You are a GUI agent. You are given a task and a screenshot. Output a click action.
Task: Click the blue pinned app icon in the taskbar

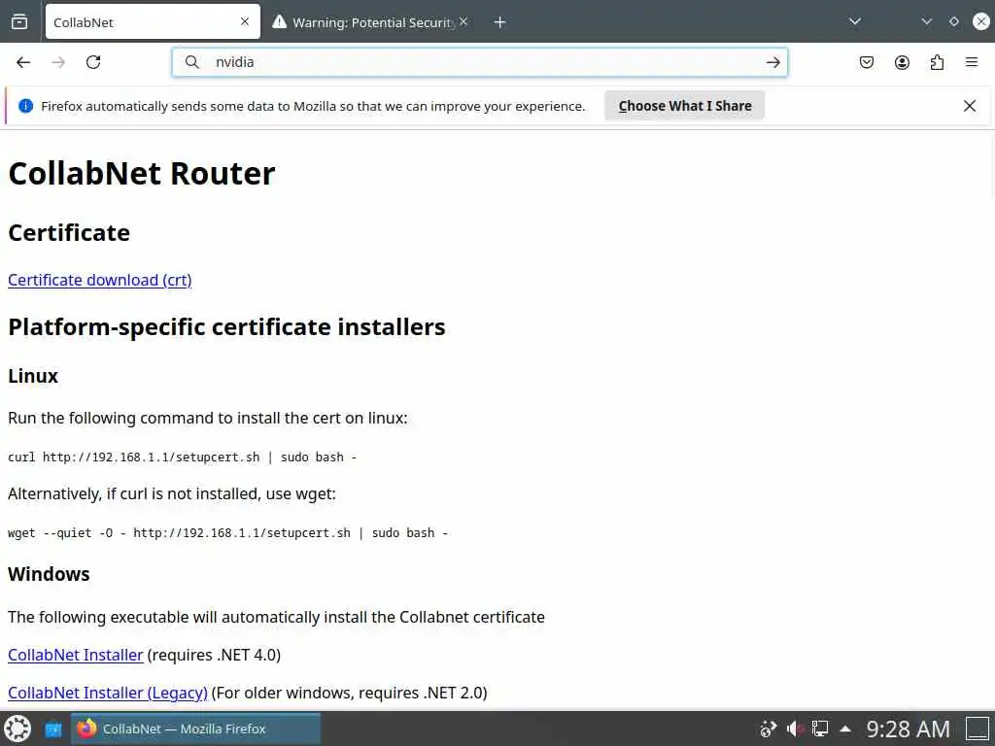click(x=54, y=729)
